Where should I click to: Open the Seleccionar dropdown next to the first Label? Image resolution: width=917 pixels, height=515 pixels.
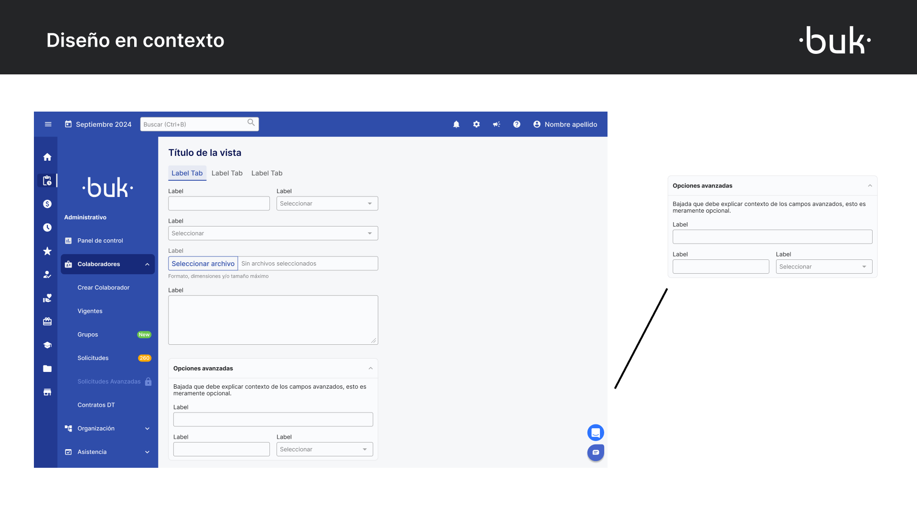pyautogui.click(x=327, y=203)
